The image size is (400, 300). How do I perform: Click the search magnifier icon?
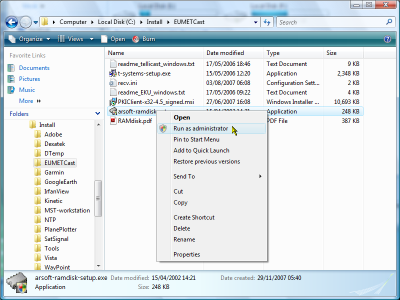389,22
